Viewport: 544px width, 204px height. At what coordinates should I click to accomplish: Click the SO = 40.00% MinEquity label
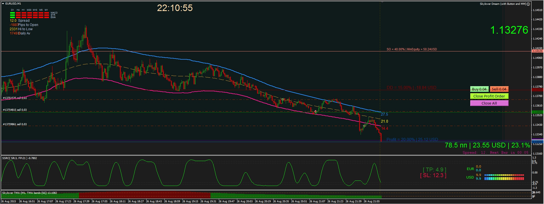coord(412,49)
